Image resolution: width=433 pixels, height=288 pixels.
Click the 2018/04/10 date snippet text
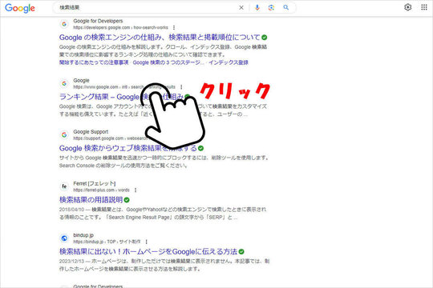click(x=71, y=210)
